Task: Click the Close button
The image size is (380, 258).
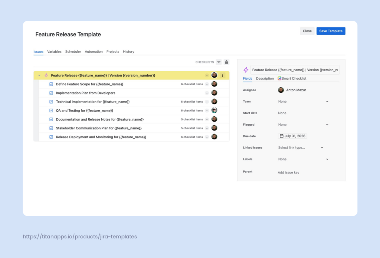Action: point(307,31)
